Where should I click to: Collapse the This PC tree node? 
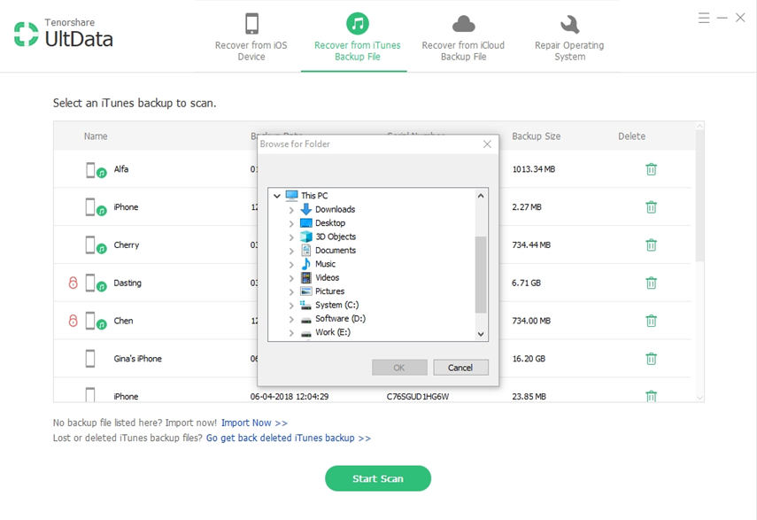tap(277, 196)
